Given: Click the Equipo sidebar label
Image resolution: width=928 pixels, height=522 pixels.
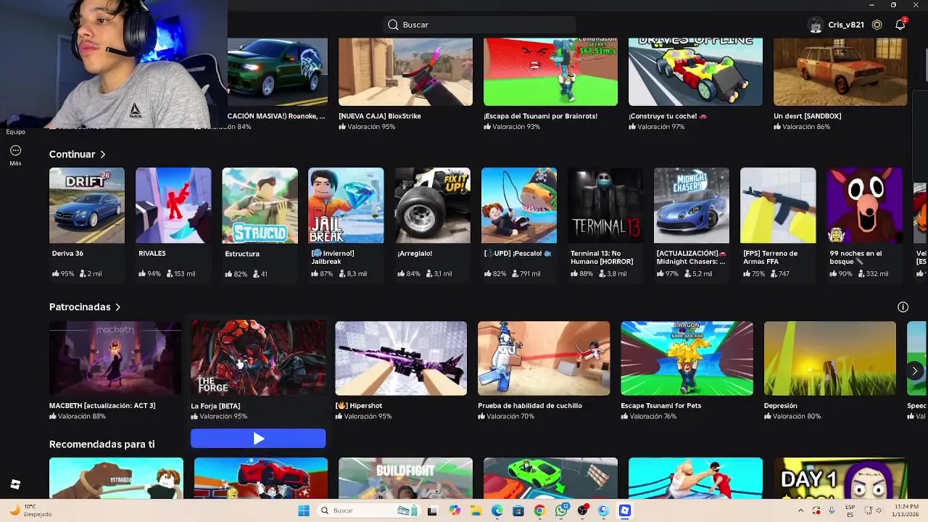Looking at the screenshot, I should coord(15,132).
